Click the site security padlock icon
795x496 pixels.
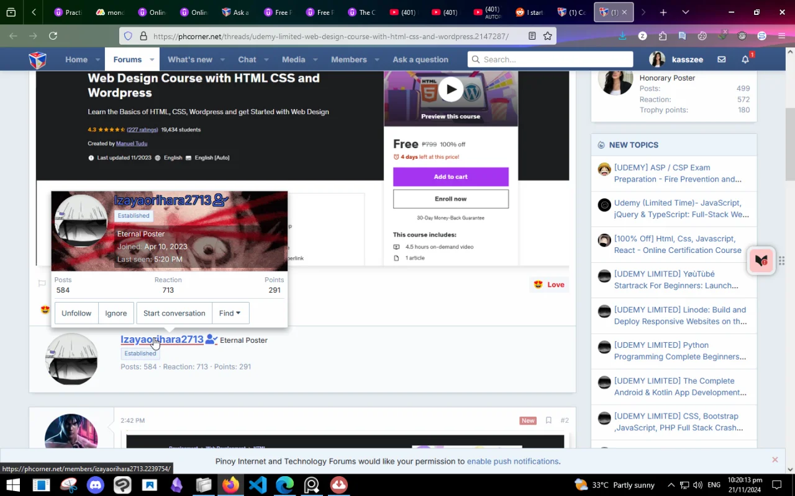click(x=143, y=36)
